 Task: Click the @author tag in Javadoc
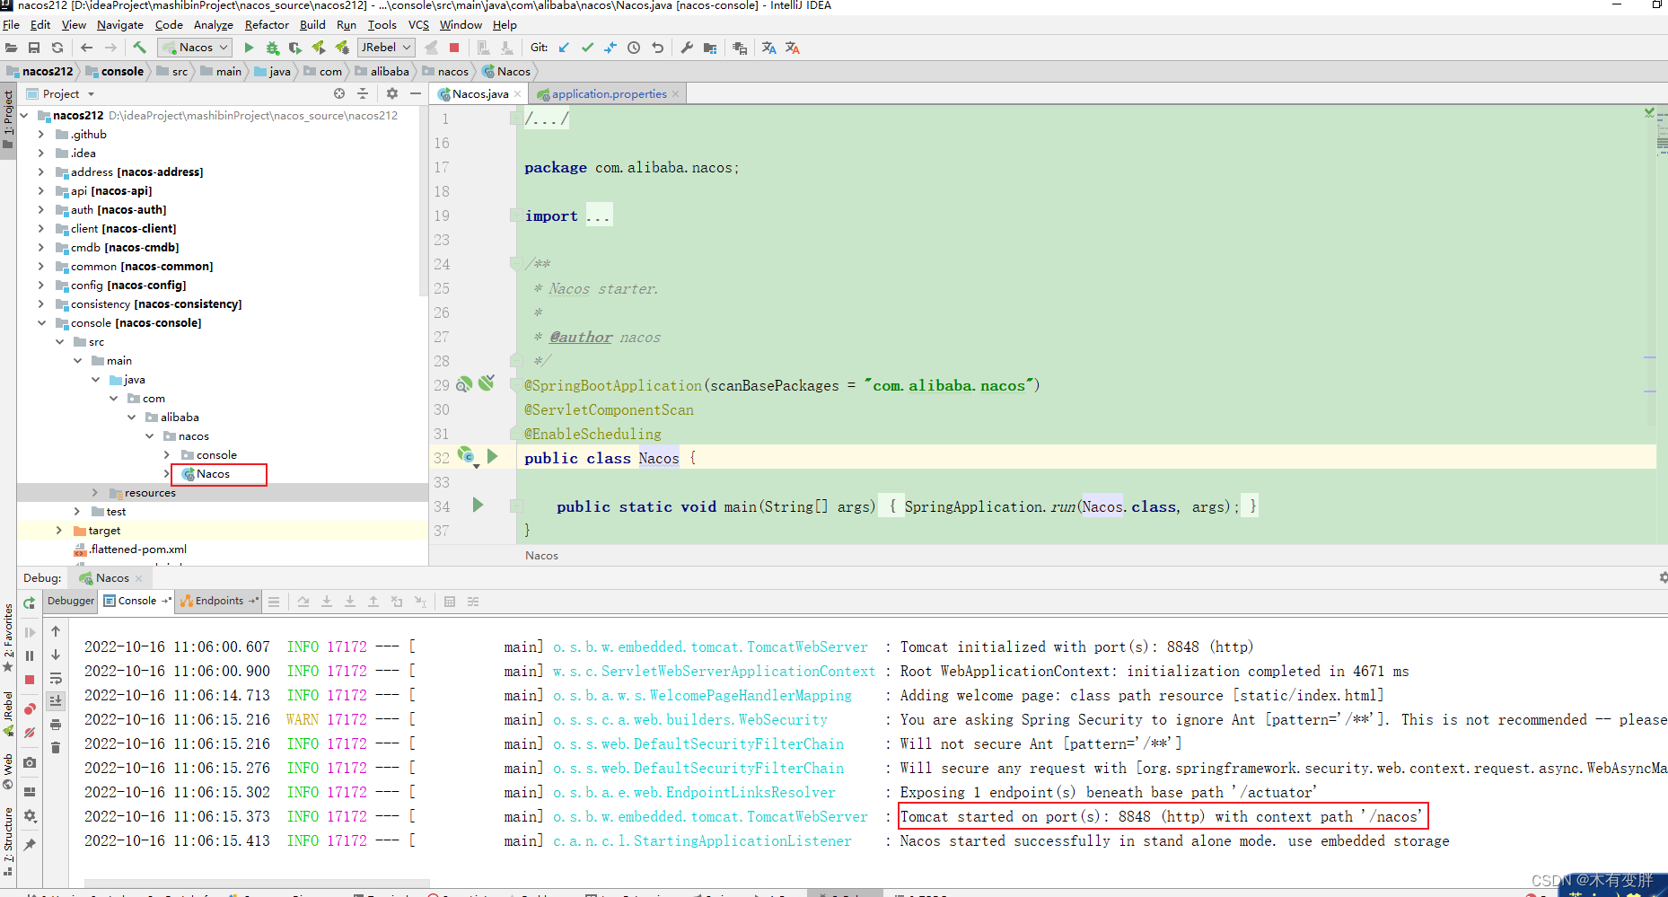(581, 338)
